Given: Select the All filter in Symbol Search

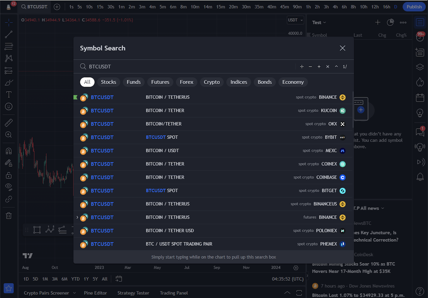Looking at the screenshot, I should pos(87,82).
